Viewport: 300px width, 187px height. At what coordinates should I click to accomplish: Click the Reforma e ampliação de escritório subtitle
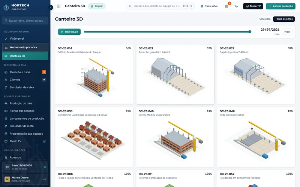(157, 178)
